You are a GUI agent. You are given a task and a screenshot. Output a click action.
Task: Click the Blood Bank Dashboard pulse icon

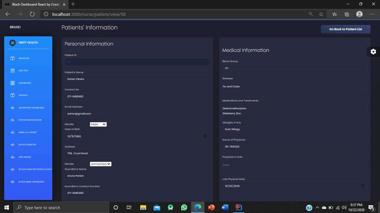[x=13, y=182]
